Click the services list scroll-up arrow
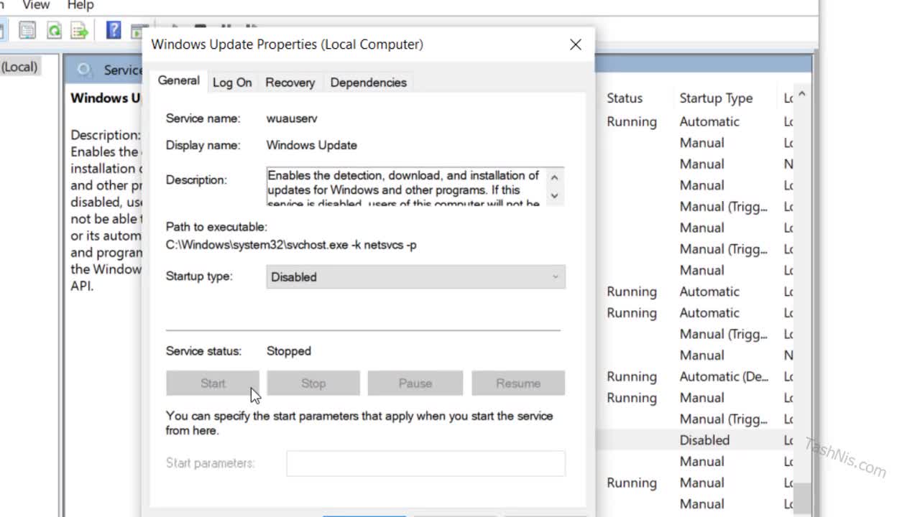This screenshot has height=517, width=920. (x=802, y=95)
